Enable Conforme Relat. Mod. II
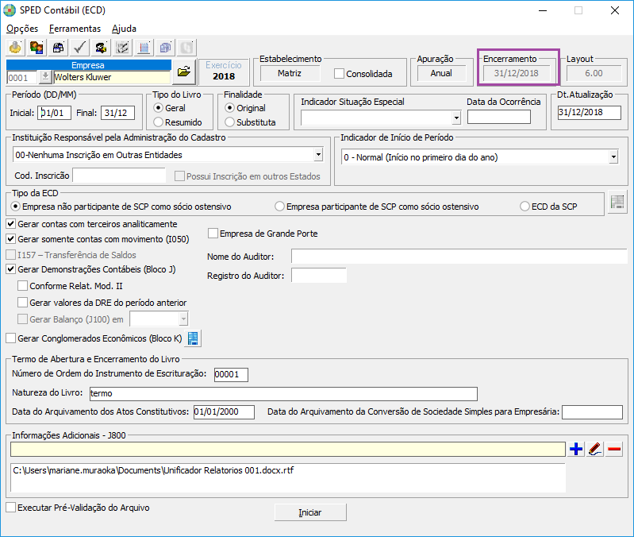 point(23,286)
